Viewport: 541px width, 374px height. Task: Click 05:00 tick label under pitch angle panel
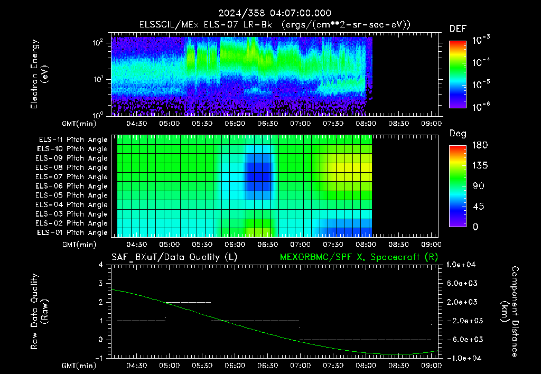click(170, 245)
